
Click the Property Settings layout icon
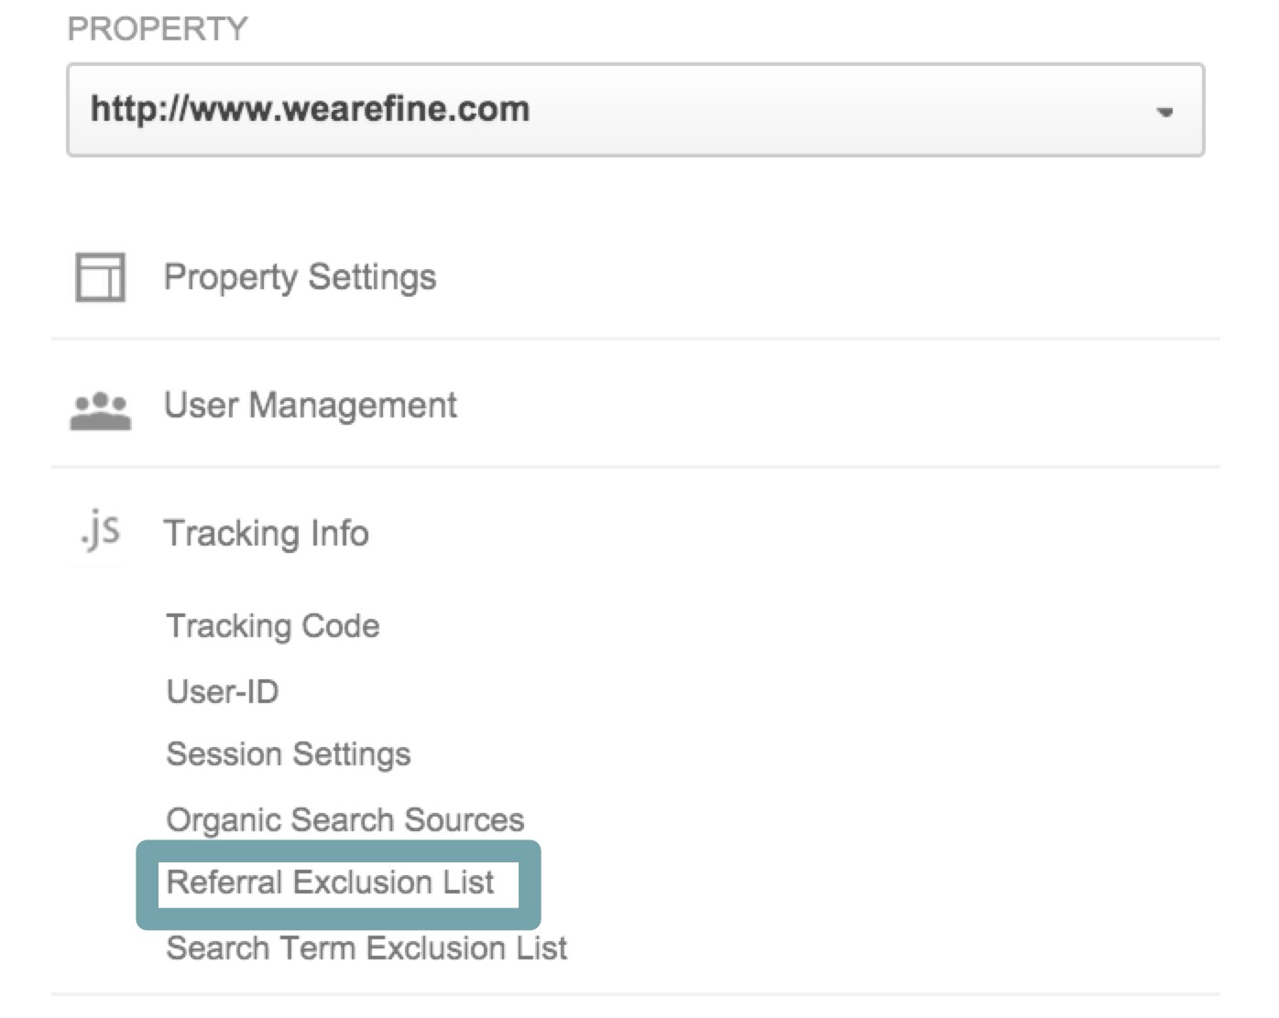click(100, 277)
